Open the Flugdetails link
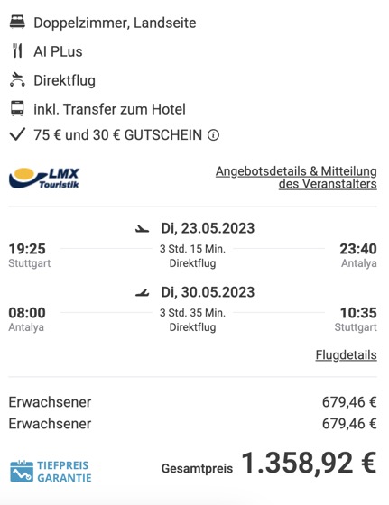Screen dimensions: 389x505 [346, 355]
